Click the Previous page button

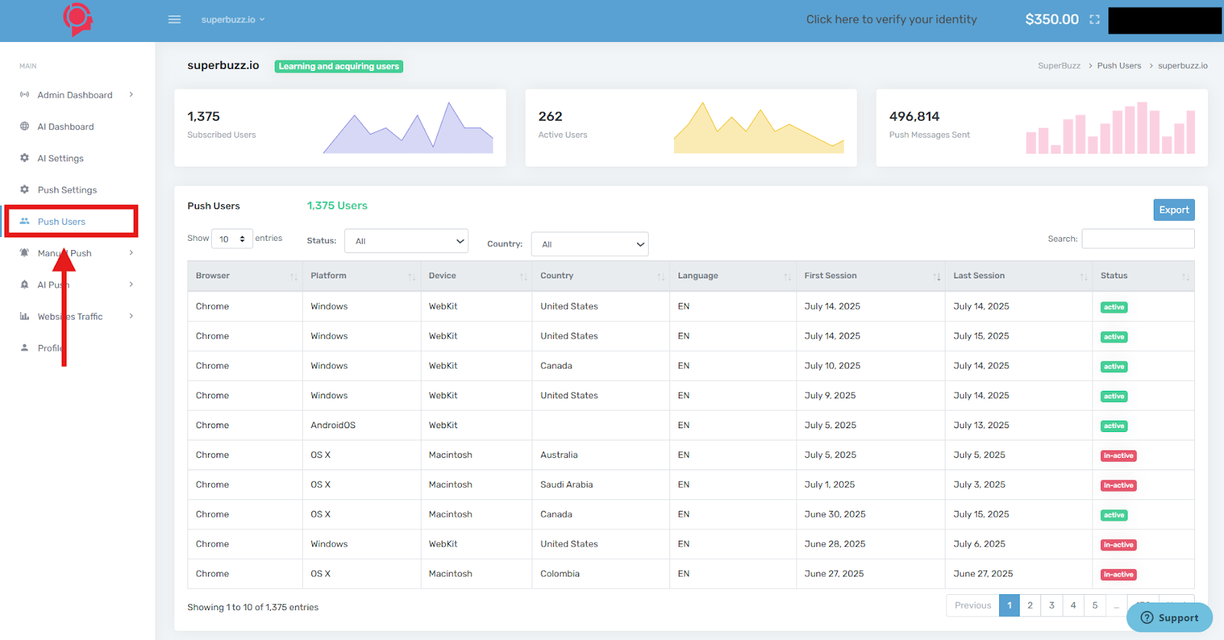pyautogui.click(x=972, y=605)
